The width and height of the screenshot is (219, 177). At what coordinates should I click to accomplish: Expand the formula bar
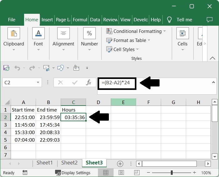point(213,82)
